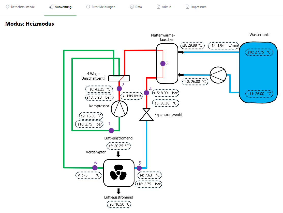Screen dimensions: 283x213
Task: Click the Kompressor label
Action: tap(99, 106)
